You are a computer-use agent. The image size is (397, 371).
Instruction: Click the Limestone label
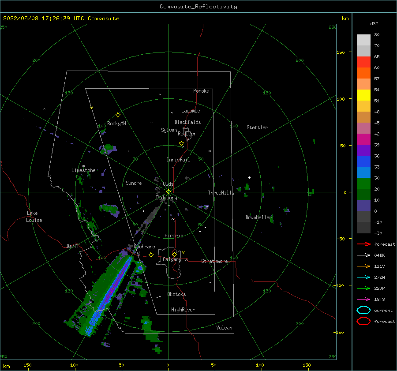(x=83, y=170)
